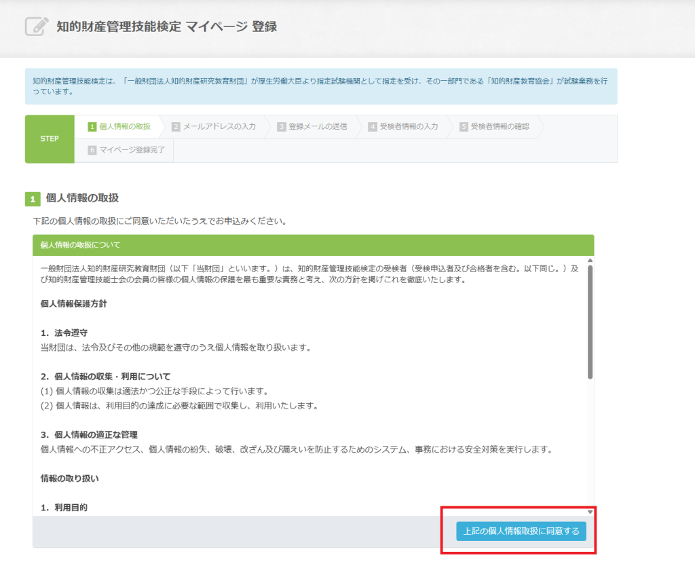Click the 2. 個人情報の収集・利用について heading

point(105,376)
